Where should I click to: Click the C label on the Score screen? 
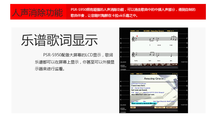coord(121,48)
